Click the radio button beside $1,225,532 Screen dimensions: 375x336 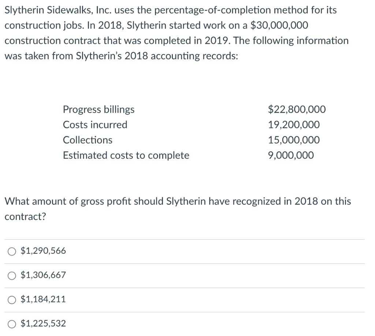pyautogui.click(x=11, y=324)
